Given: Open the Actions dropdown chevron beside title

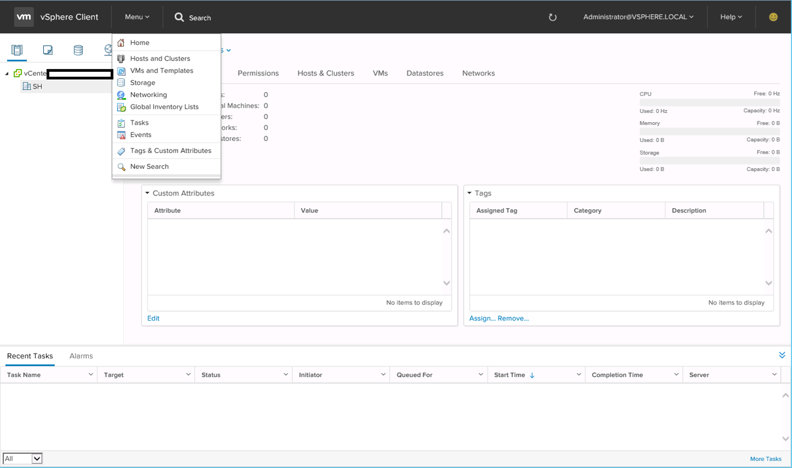Looking at the screenshot, I should 229,50.
